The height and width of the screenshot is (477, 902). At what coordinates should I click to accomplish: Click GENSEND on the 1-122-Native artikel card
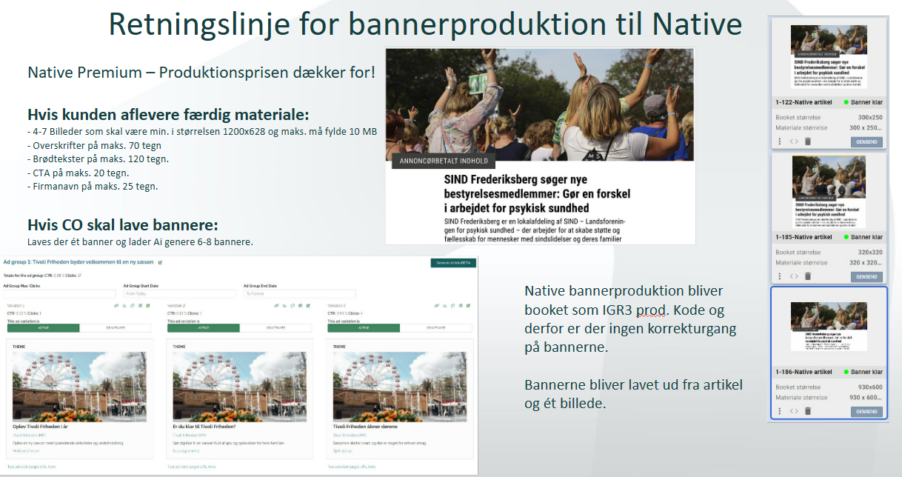pyautogui.click(x=866, y=141)
